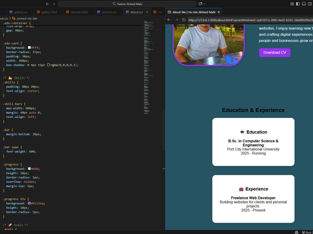Open the partially hidden HTML file tab icon
313x234 pixels.
coord(155,12)
